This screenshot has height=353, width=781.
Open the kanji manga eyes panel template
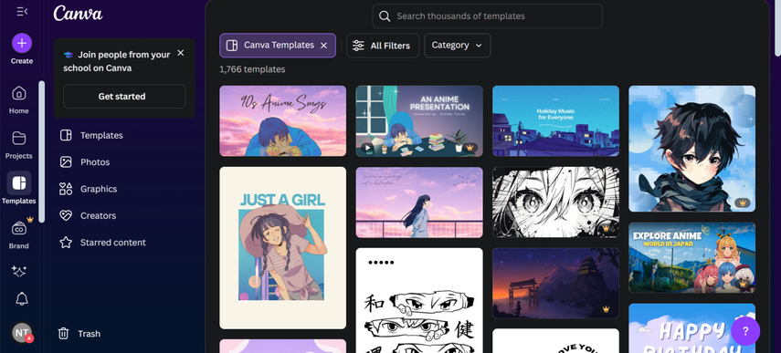tap(419, 300)
